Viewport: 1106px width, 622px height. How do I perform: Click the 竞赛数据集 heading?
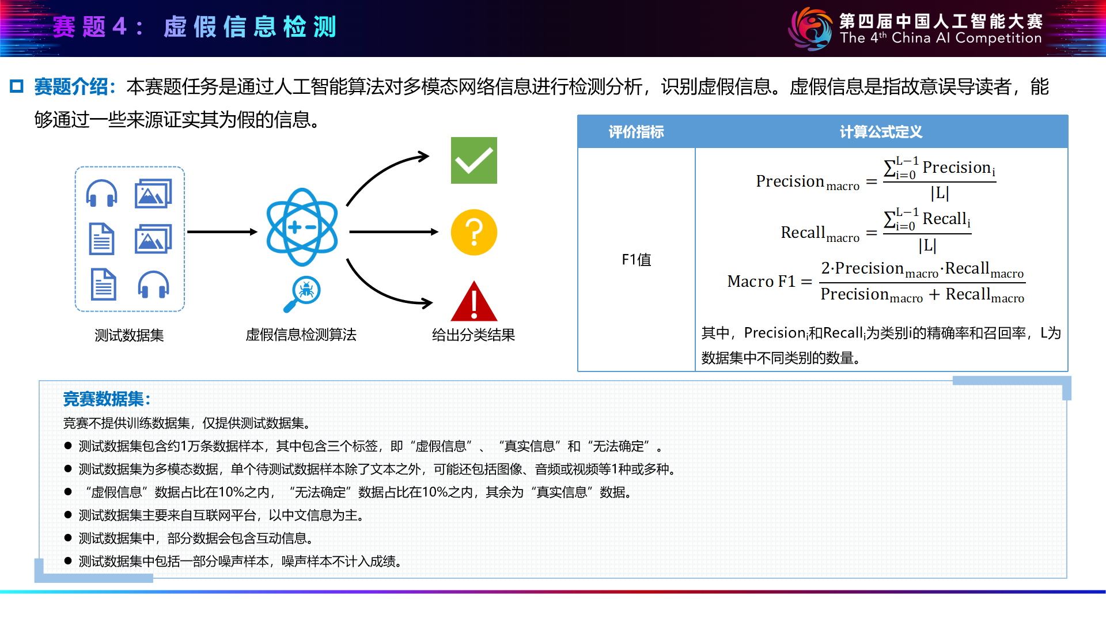107,399
